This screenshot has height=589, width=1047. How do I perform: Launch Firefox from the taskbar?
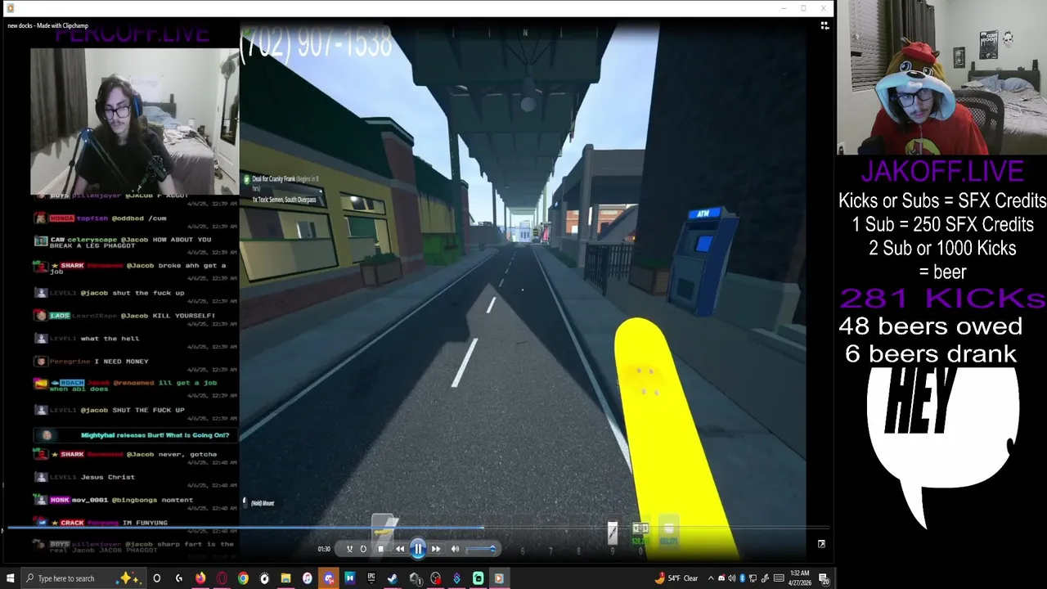(200, 578)
